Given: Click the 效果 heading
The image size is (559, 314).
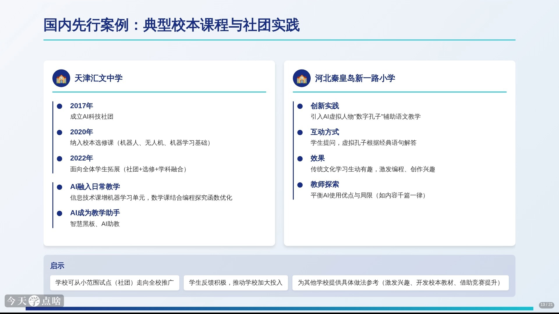Looking at the screenshot, I should click(x=317, y=158).
